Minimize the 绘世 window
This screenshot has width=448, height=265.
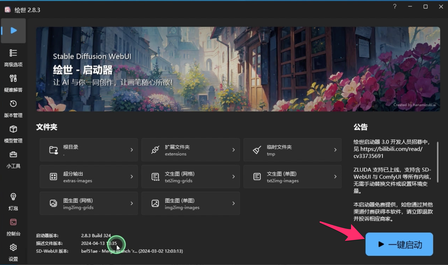click(410, 7)
